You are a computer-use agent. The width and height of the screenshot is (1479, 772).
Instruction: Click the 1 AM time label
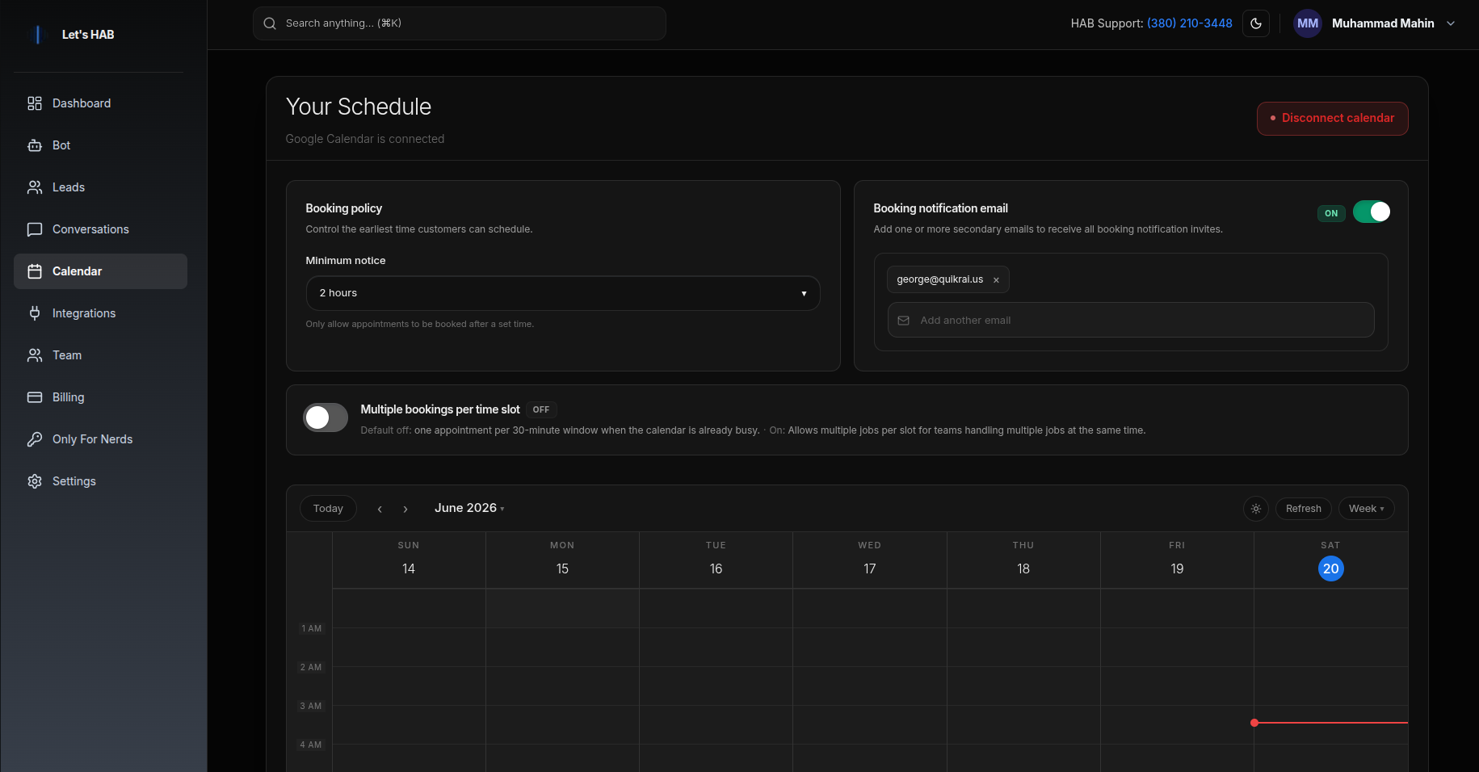click(x=312, y=628)
